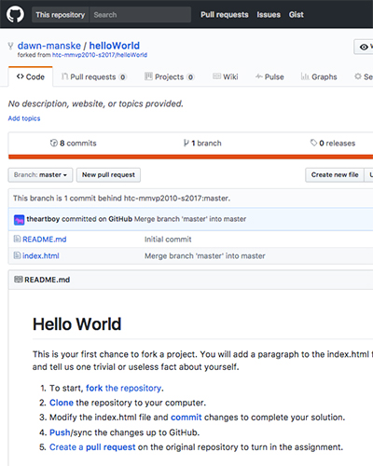373x466 pixels.
Task: Go to the Pulse tab
Action: tap(269, 76)
